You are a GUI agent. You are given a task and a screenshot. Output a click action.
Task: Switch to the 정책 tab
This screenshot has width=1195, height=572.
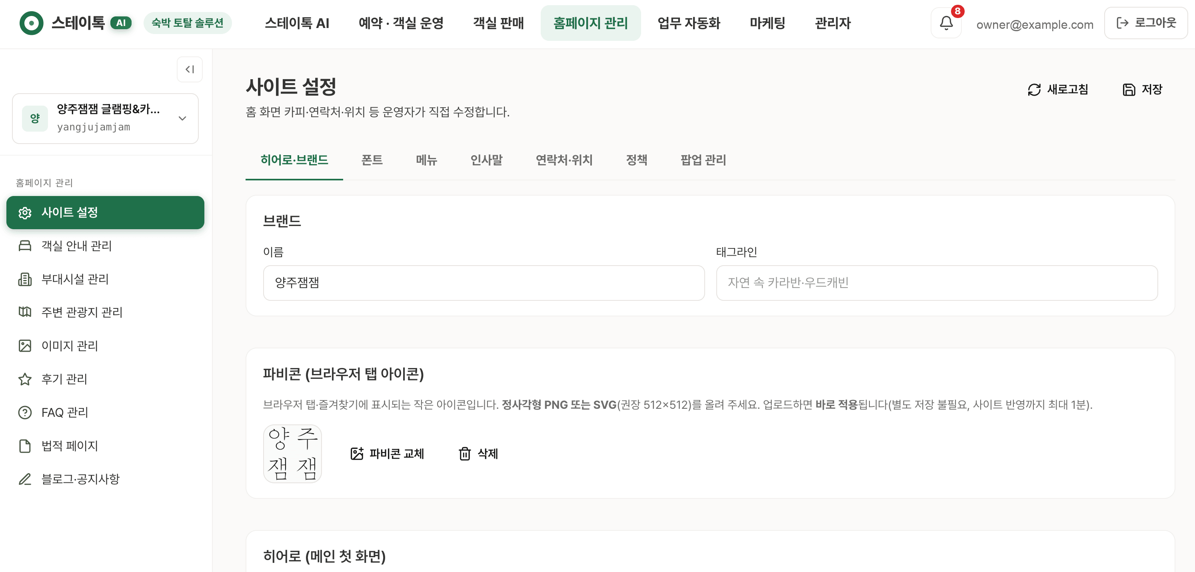tap(636, 160)
